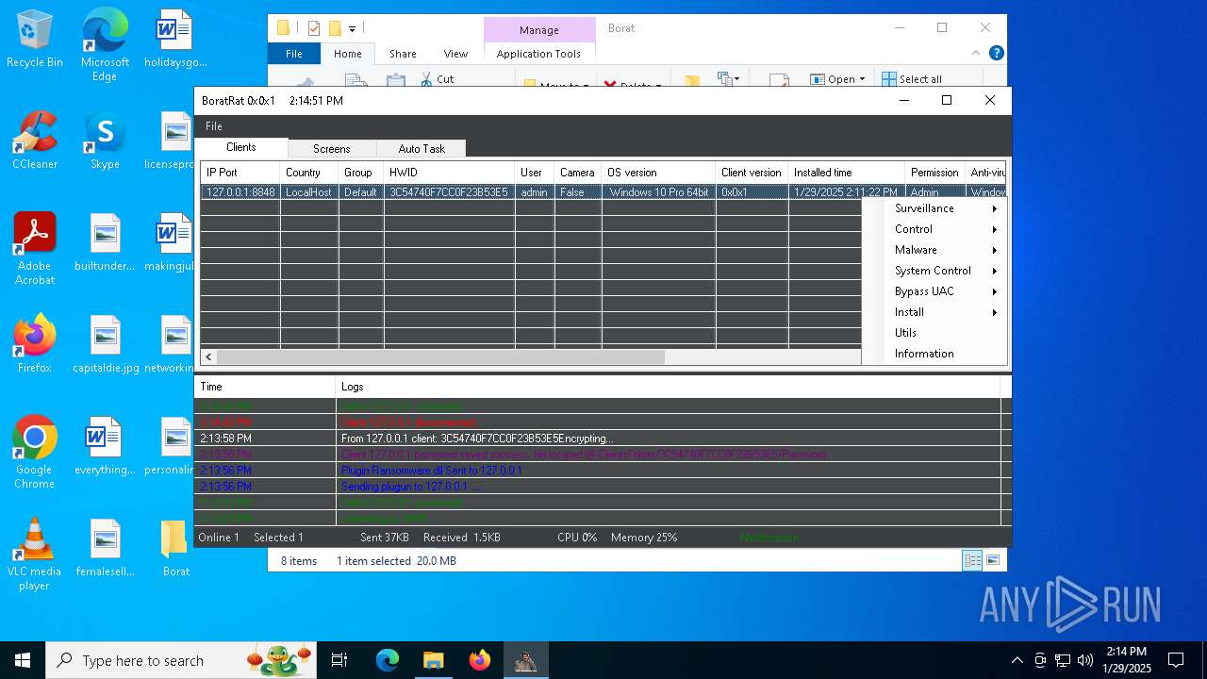
Task: Open explorer Help icon
Action: [x=996, y=54]
